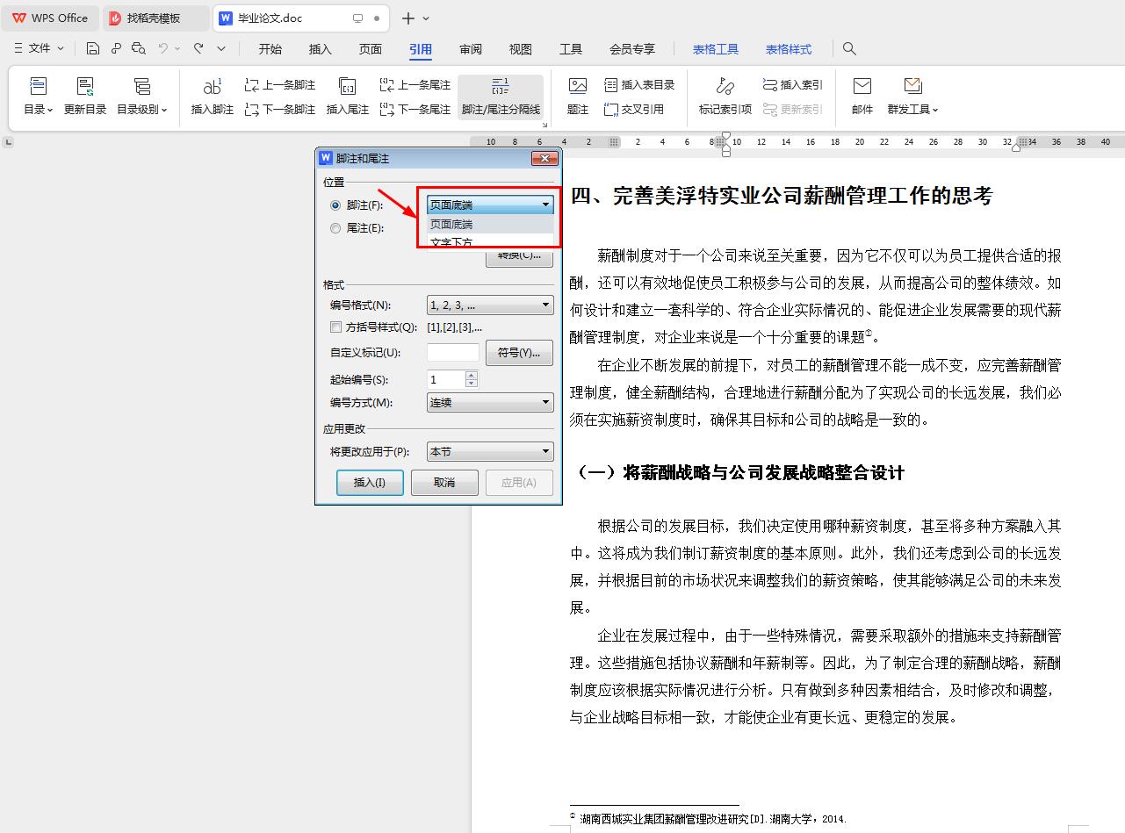The image size is (1125, 833).
Task: Insert a footnote with 插入脚注
Action: [211, 97]
